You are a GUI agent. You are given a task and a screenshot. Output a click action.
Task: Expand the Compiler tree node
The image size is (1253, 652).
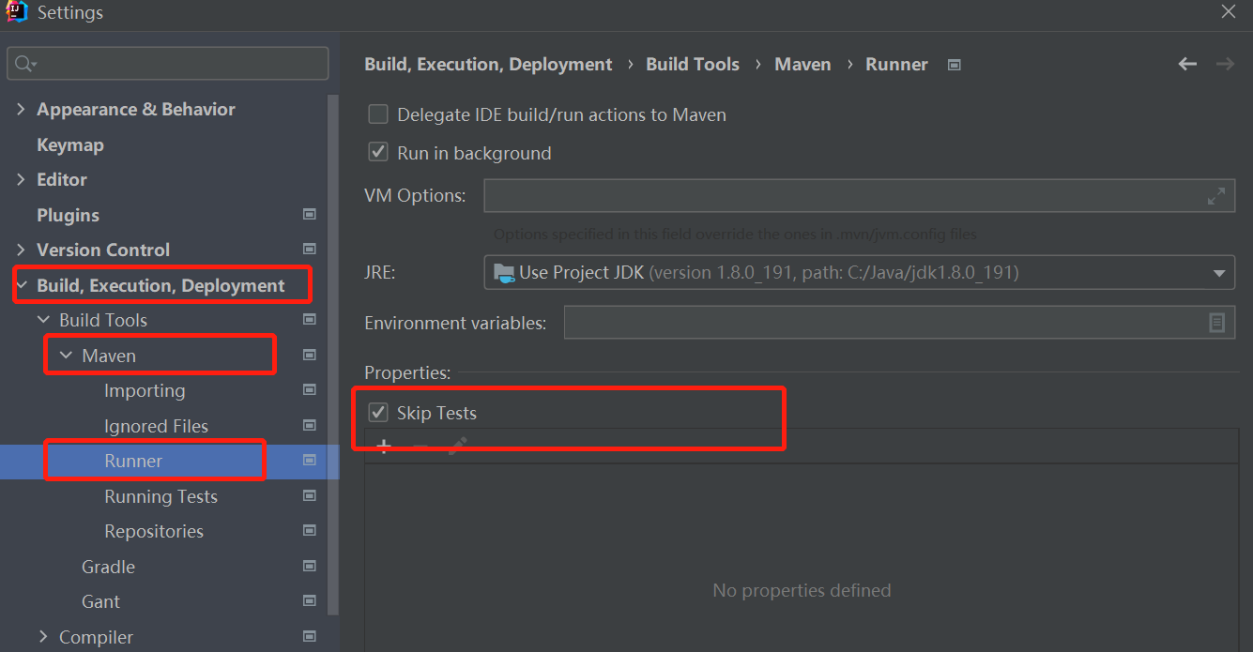pos(43,636)
